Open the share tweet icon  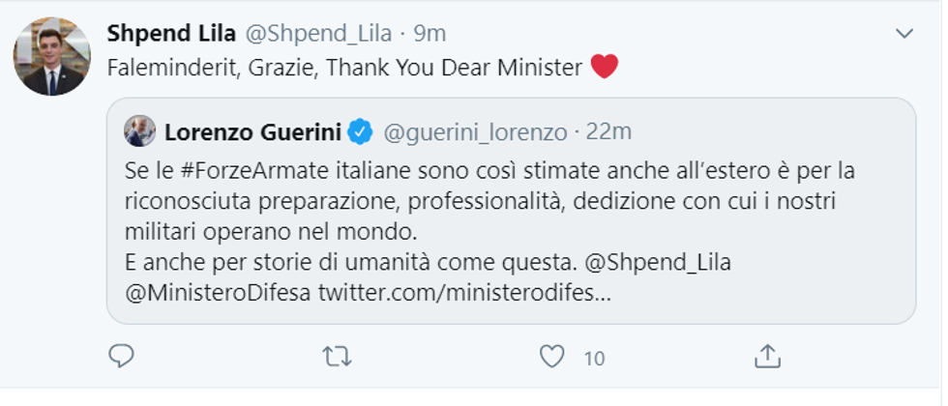[767, 356]
